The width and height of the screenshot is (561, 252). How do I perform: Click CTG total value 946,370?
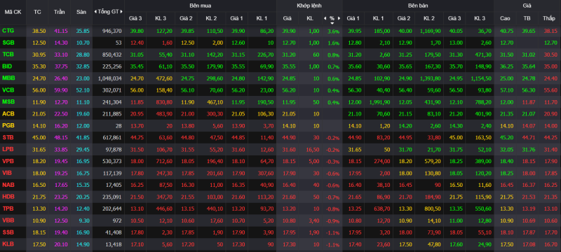[x=112, y=31]
